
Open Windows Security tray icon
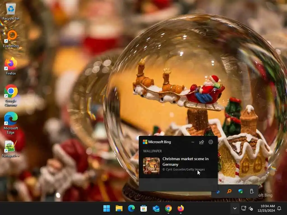click(240, 191)
